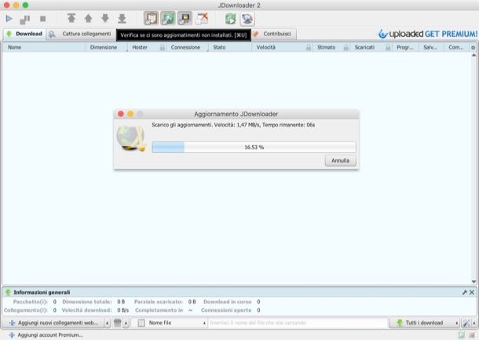Close the Informazioni generali panel
The height and width of the screenshot is (340, 479).
point(472,292)
